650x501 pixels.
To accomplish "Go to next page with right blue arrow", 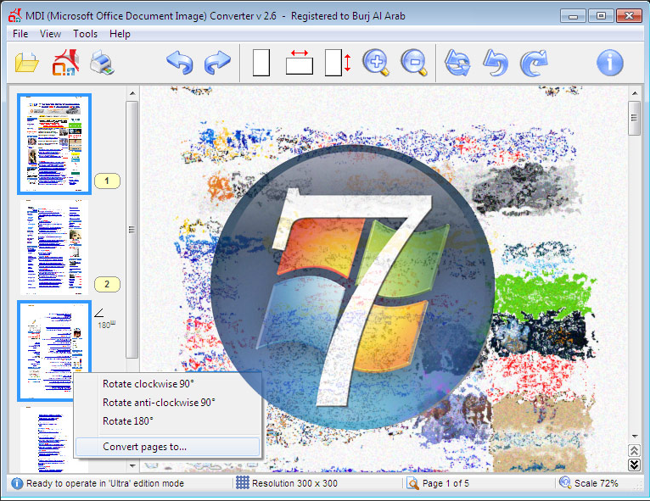I will [217, 63].
